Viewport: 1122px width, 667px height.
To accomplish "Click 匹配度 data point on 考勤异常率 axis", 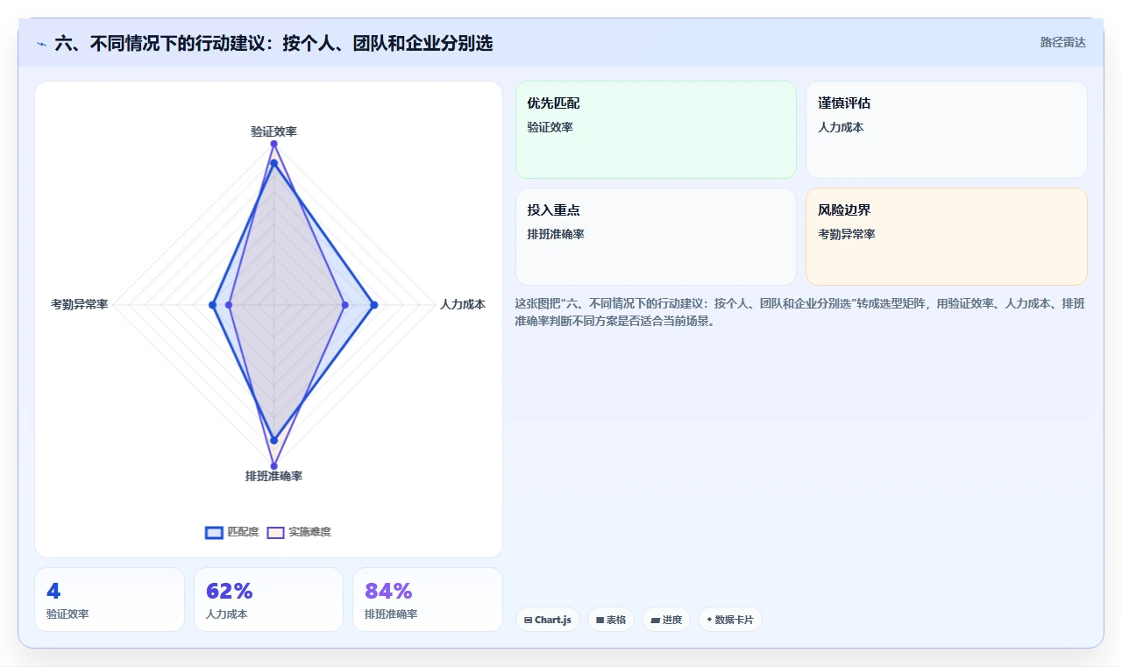I will tap(212, 305).
